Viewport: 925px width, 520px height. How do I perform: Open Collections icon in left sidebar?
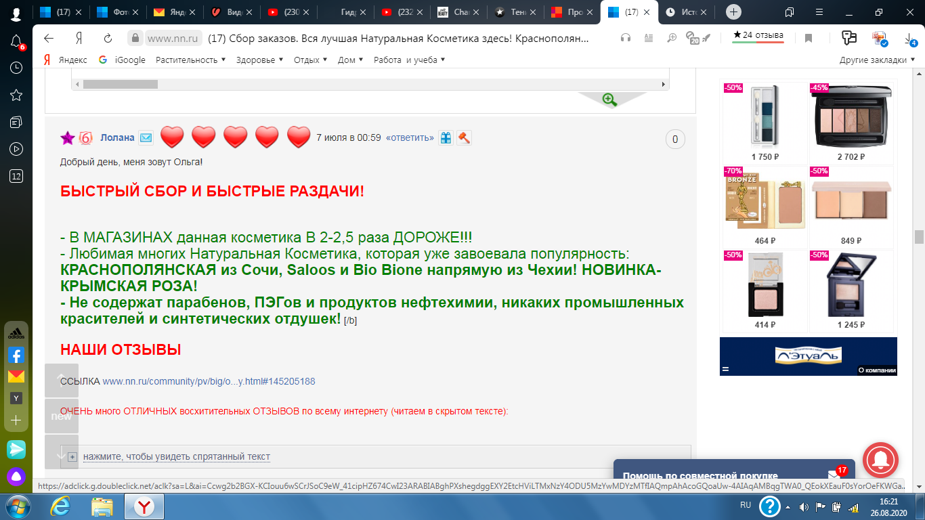pyautogui.click(x=16, y=122)
